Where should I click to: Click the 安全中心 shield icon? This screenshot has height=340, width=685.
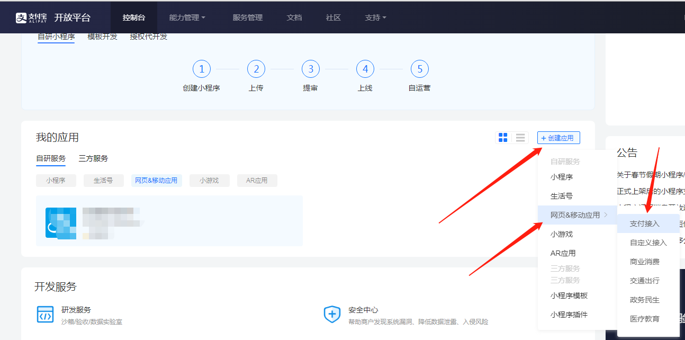332,314
